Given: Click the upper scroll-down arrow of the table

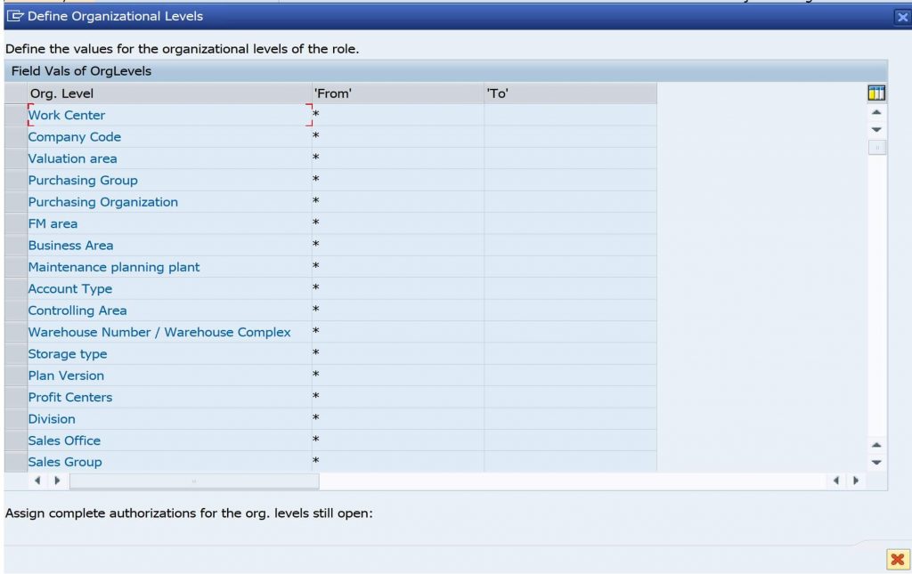Looking at the screenshot, I should 876,130.
